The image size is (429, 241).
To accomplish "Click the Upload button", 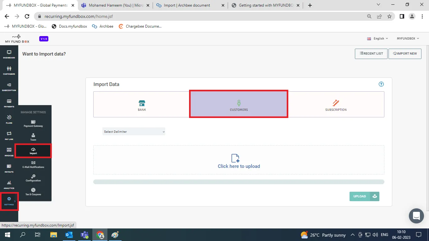I will tap(364, 196).
